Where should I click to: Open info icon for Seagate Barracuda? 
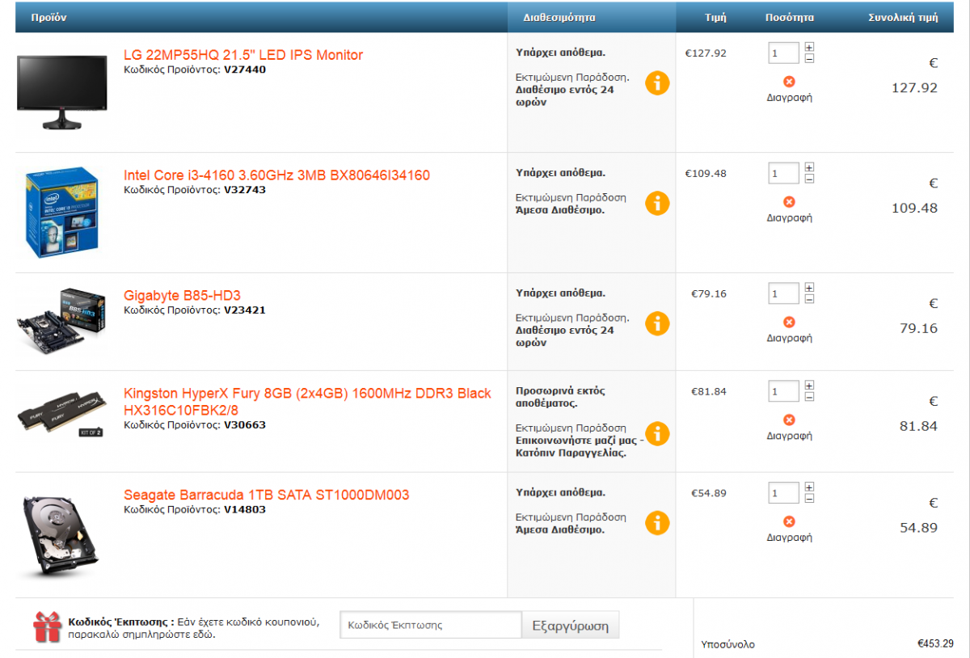point(657,522)
